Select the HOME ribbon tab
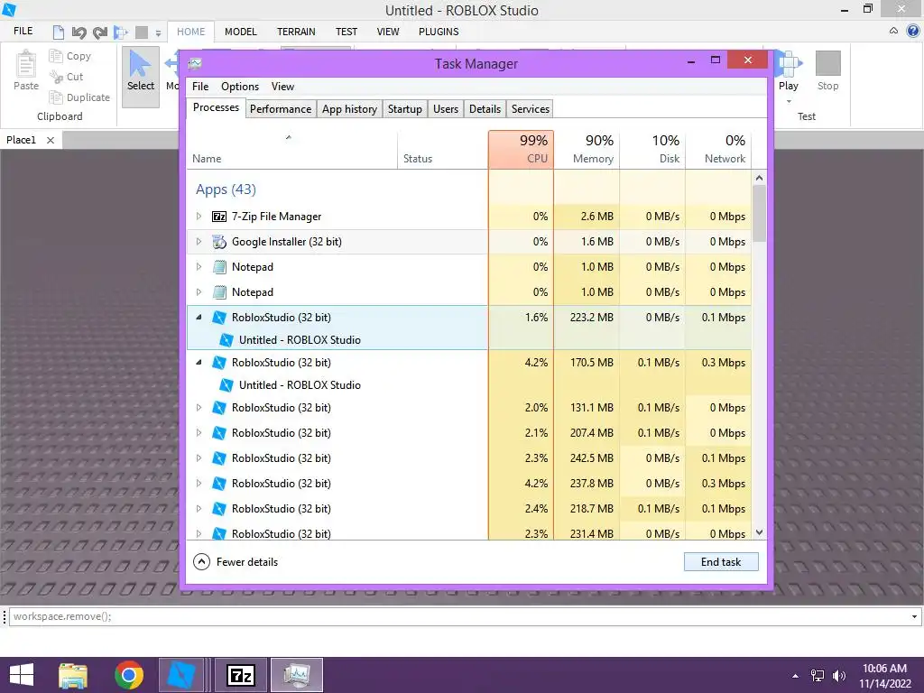This screenshot has height=693, width=924. click(x=191, y=32)
